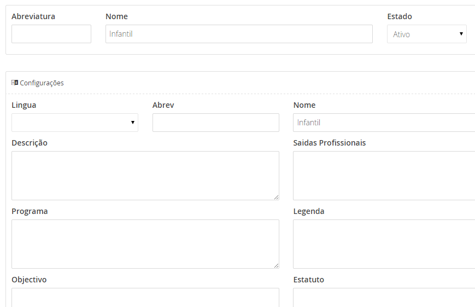Click the top Nome field beside Abreviatura
Viewport: 475px width, 307px height.
[239, 34]
